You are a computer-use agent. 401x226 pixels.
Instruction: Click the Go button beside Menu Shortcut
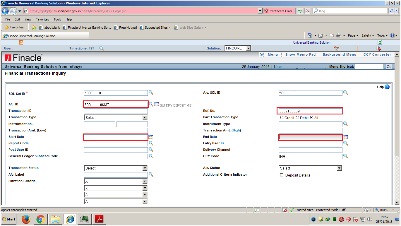pyautogui.click(x=389, y=66)
